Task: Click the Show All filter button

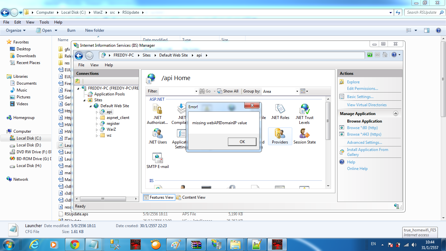Action: click(x=228, y=91)
